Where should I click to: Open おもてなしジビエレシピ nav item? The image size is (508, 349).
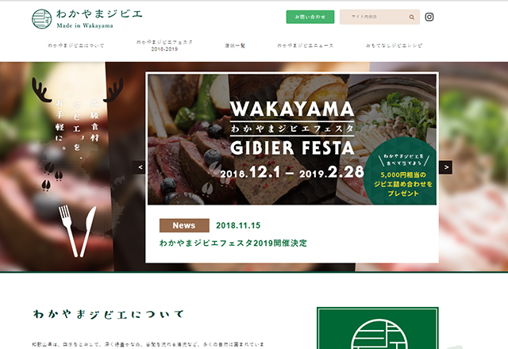click(x=394, y=46)
